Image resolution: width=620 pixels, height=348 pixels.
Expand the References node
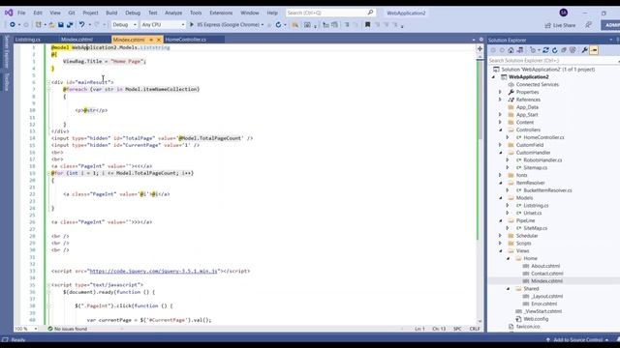501,100
